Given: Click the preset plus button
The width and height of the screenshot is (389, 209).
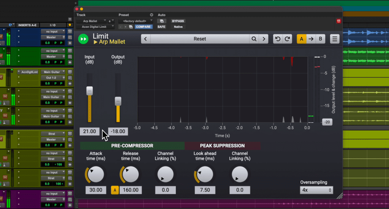Looking at the screenshot, I should click(125, 27).
